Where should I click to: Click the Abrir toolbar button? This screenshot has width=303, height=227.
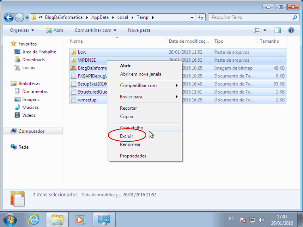coord(55,30)
